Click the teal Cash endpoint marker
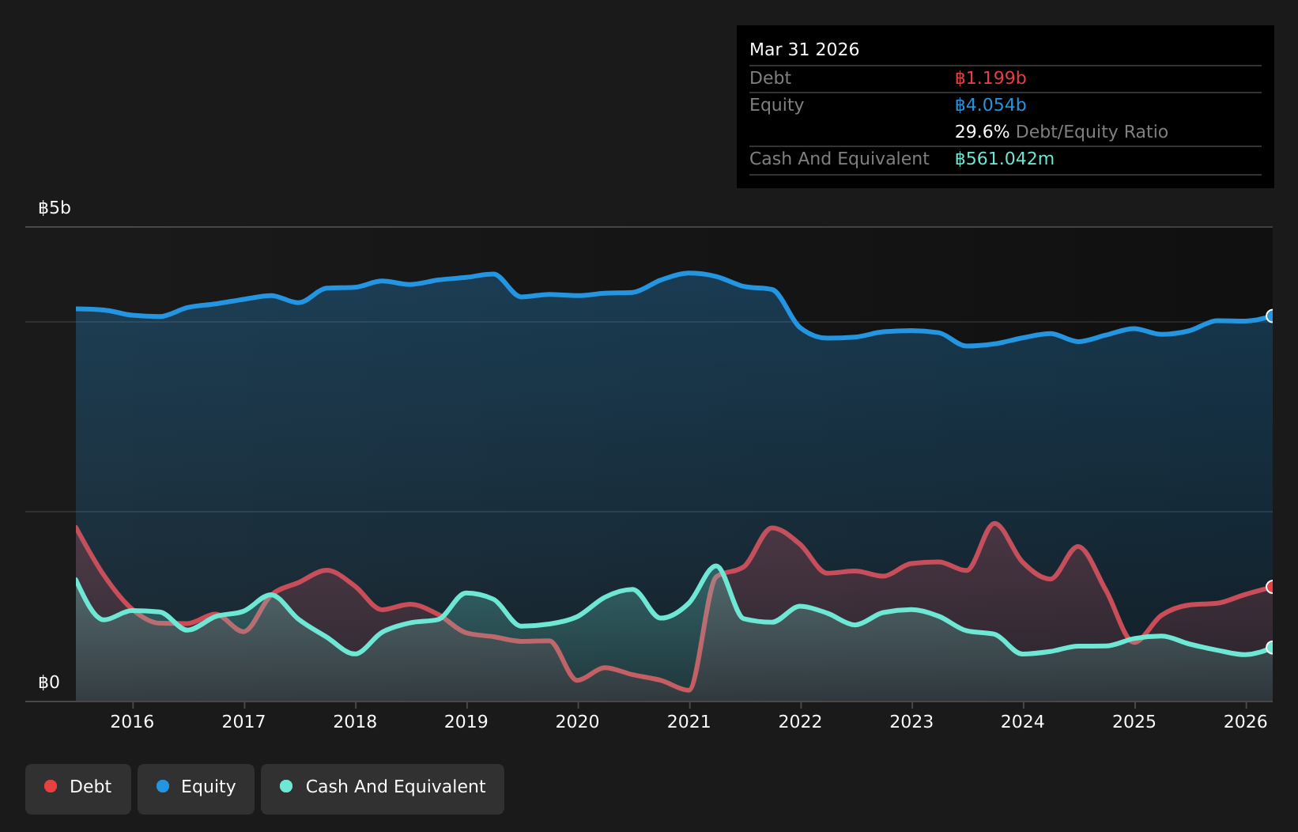 pos(1271,648)
